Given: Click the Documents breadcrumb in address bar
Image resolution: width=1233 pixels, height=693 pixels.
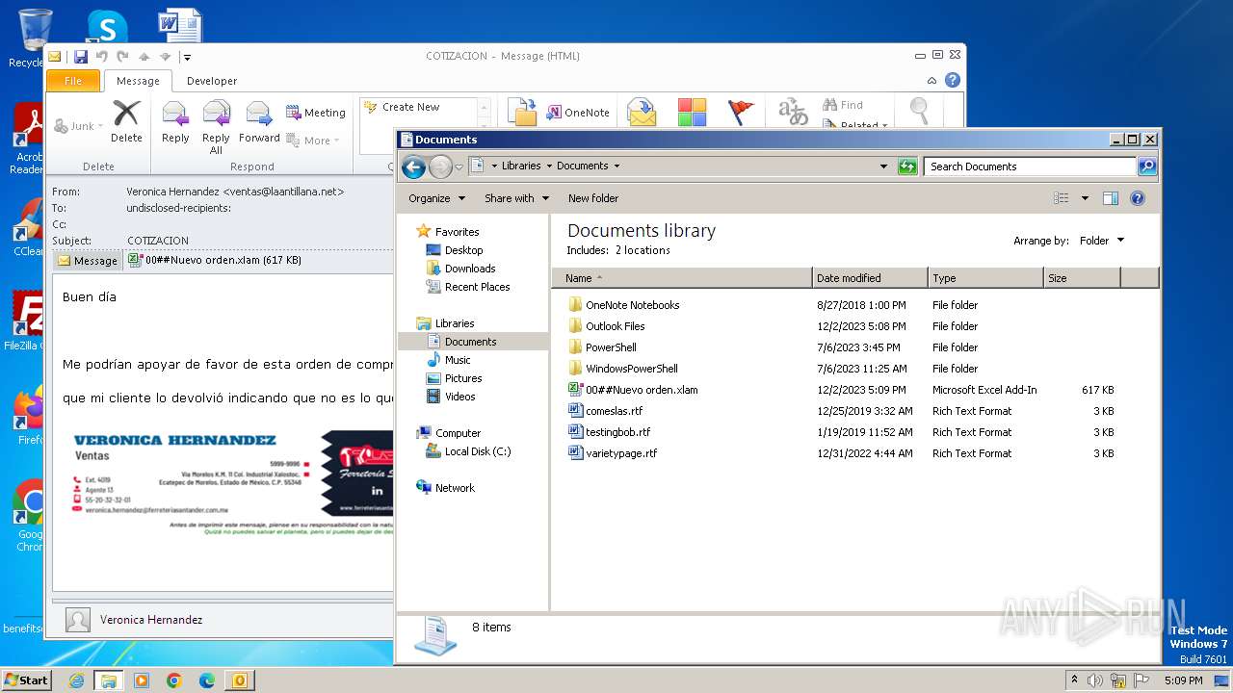Looking at the screenshot, I should (582, 167).
